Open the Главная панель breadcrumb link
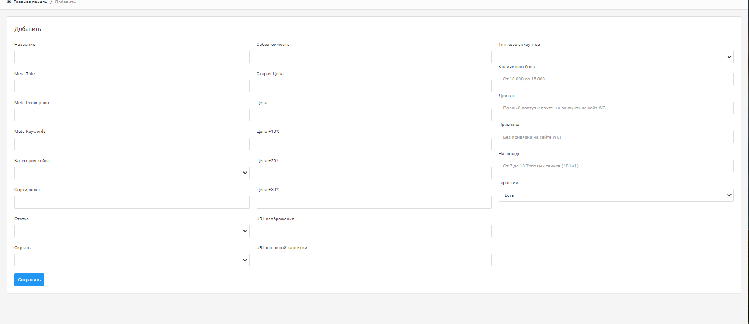749x324 pixels. tap(30, 2)
